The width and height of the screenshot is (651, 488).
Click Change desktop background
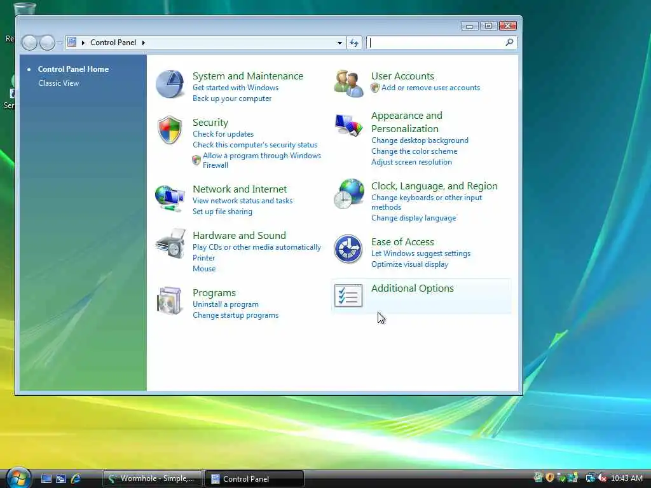point(420,140)
